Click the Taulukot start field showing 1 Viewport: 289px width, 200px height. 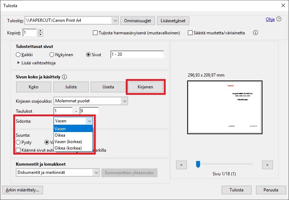[63, 111]
